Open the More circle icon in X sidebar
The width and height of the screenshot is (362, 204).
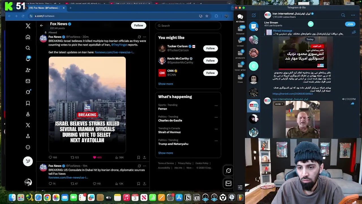pyautogui.click(x=28, y=147)
